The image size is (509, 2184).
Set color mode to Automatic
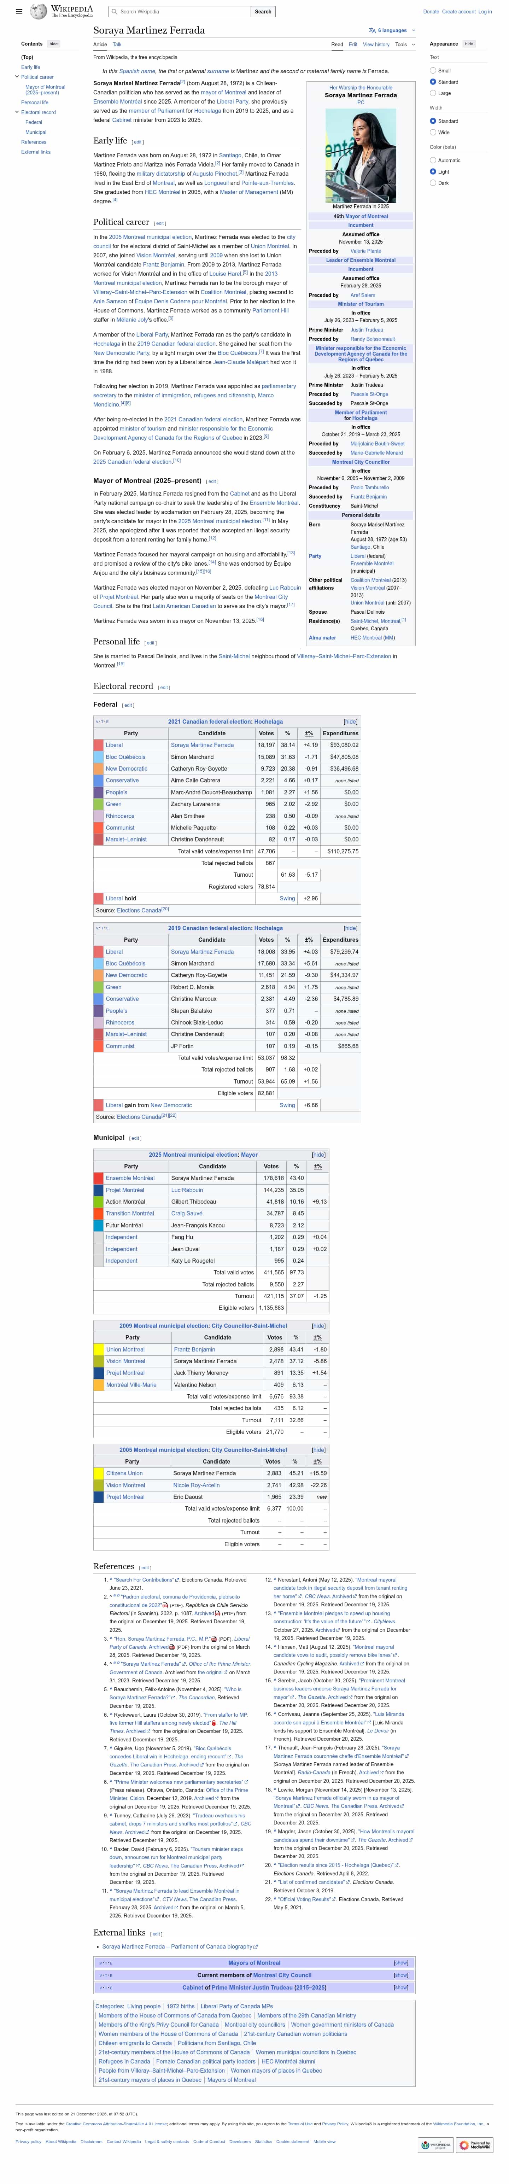[x=433, y=160]
